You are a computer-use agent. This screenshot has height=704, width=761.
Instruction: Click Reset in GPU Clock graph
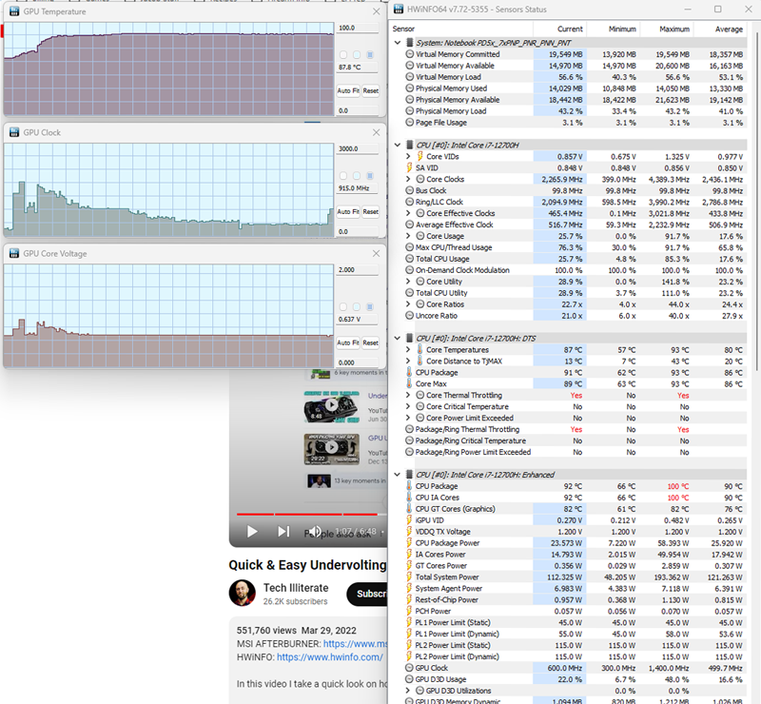click(370, 212)
